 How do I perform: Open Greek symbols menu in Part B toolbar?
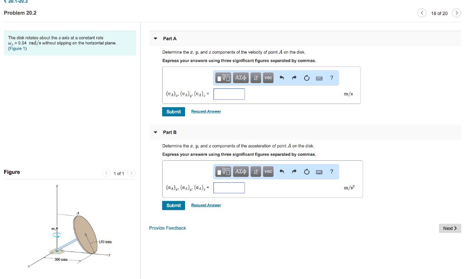(241, 172)
